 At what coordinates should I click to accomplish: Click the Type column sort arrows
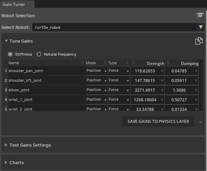[127, 63]
